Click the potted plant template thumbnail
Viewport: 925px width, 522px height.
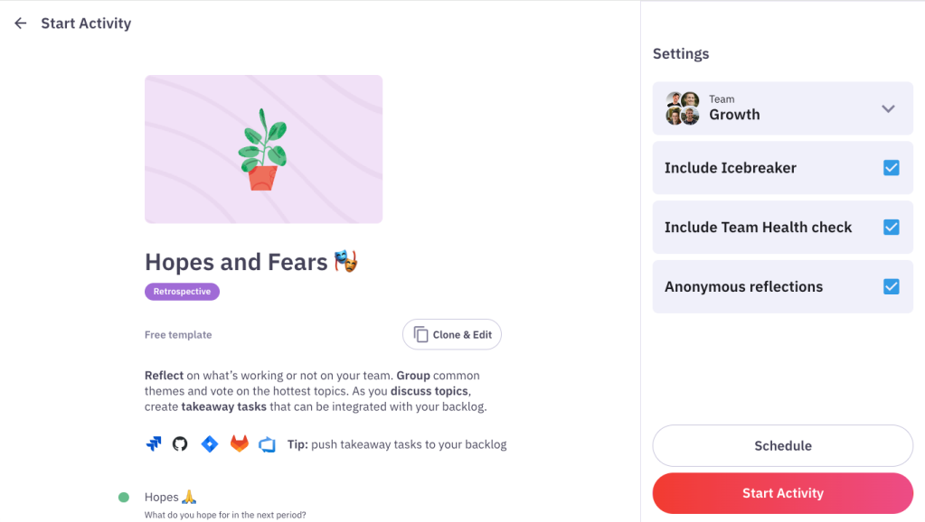coord(263,149)
